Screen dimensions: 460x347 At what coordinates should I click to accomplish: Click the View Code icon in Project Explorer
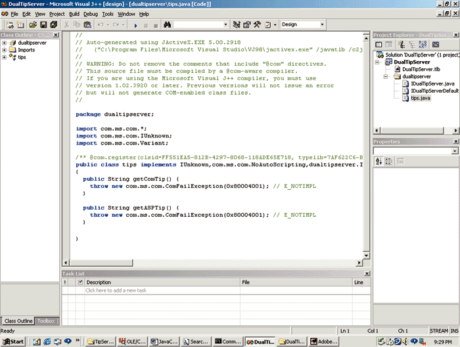[x=379, y=44]
